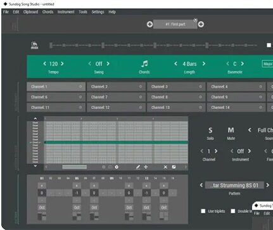This screenshot has width=273, height=230.
Task: Click the X clear notes icon
Action: coord(165,167)
